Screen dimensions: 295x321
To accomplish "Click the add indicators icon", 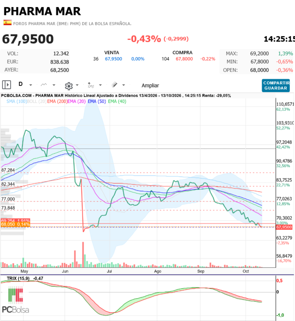I will [91, 85].
